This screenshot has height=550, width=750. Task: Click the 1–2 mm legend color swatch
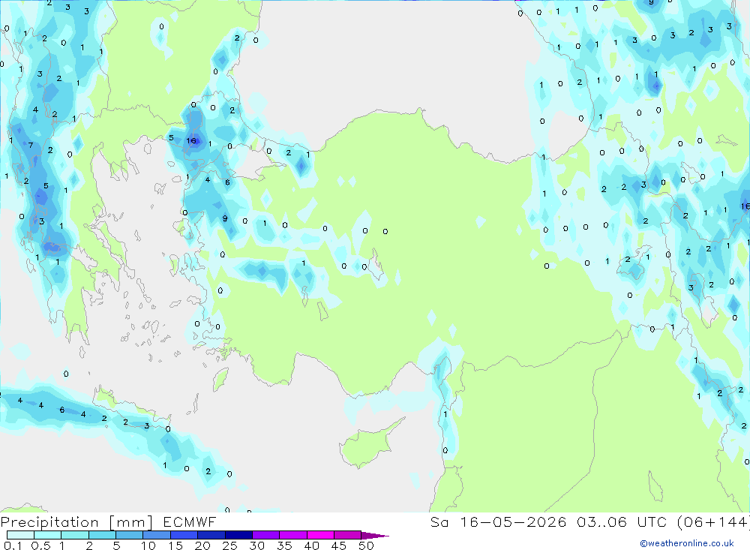[74, 535]
